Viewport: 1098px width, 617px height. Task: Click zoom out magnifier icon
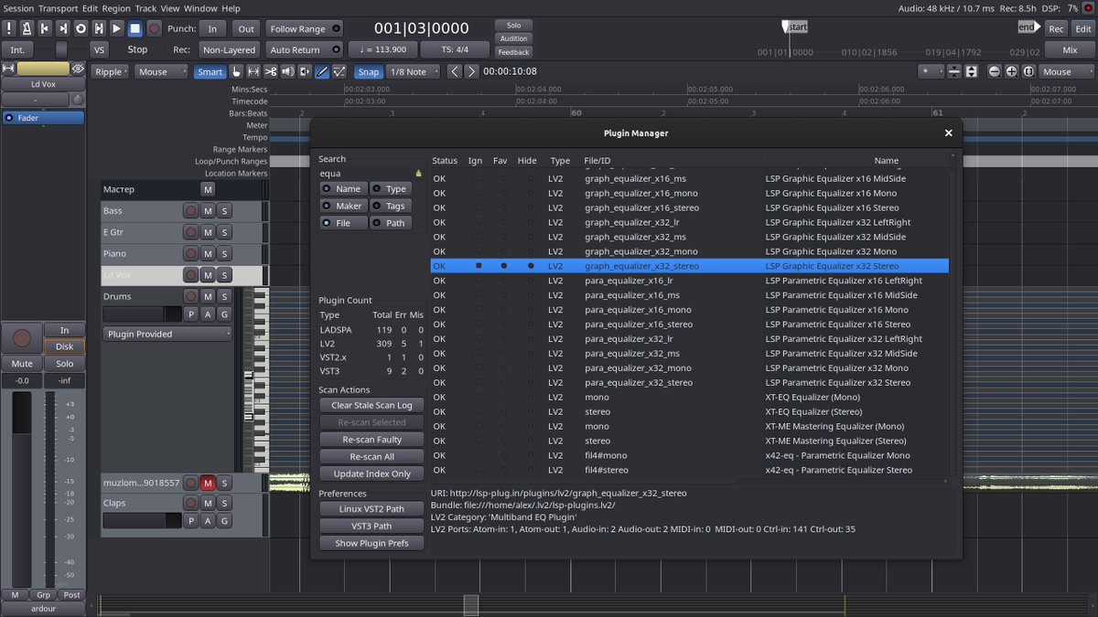993,71
